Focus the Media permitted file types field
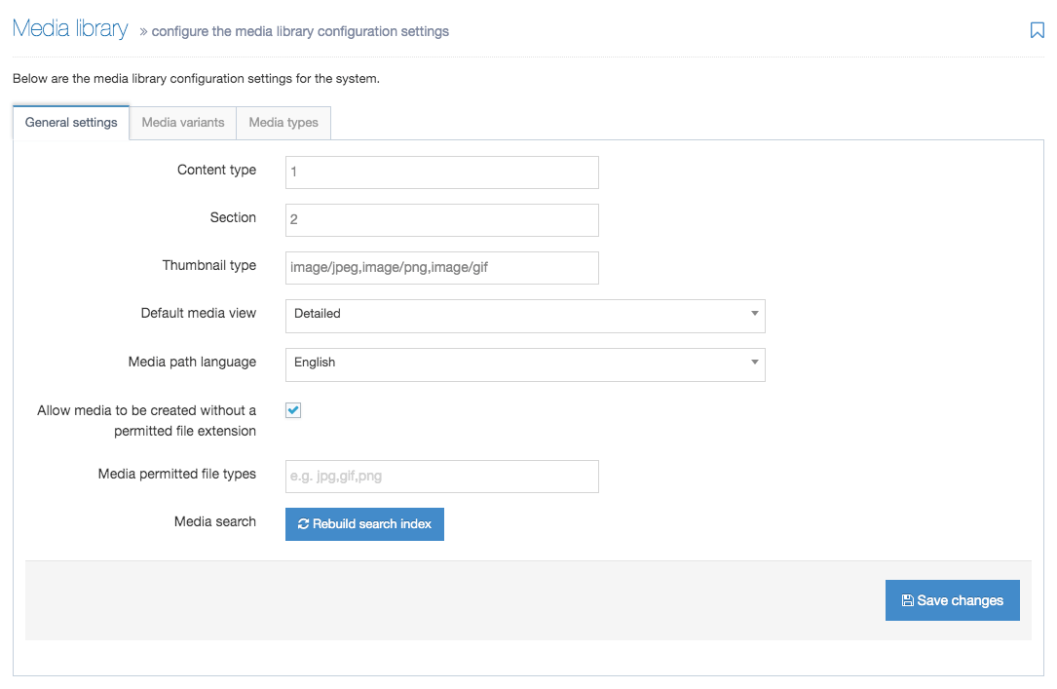The width and height of the screenshot is (1057, 689). click(441, 477)
